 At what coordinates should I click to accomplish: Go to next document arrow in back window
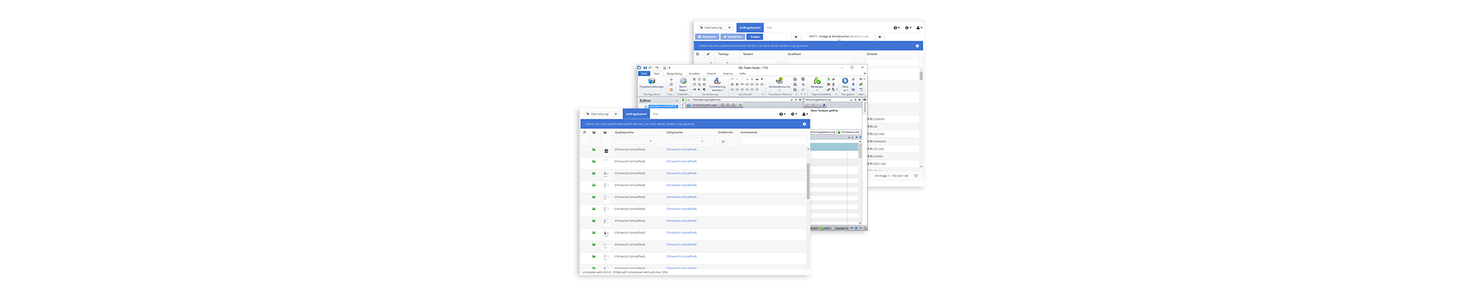880,37
